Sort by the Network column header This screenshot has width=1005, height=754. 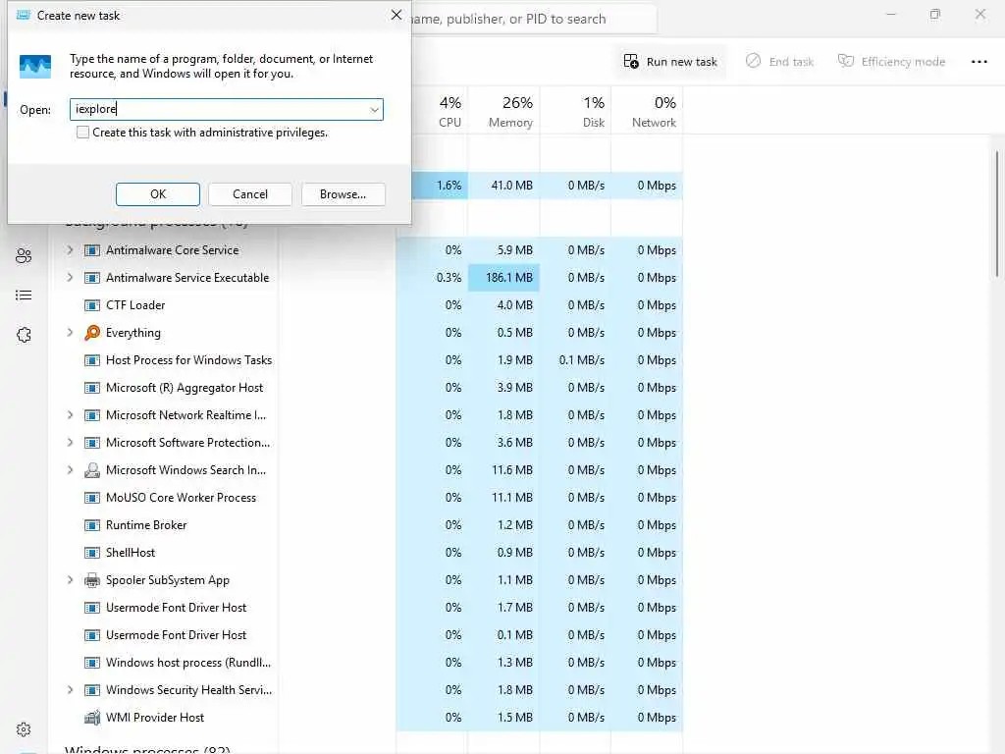tap(647, 111)
